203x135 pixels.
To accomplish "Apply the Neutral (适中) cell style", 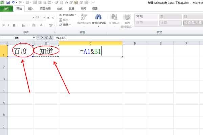I will click(146, 23).
